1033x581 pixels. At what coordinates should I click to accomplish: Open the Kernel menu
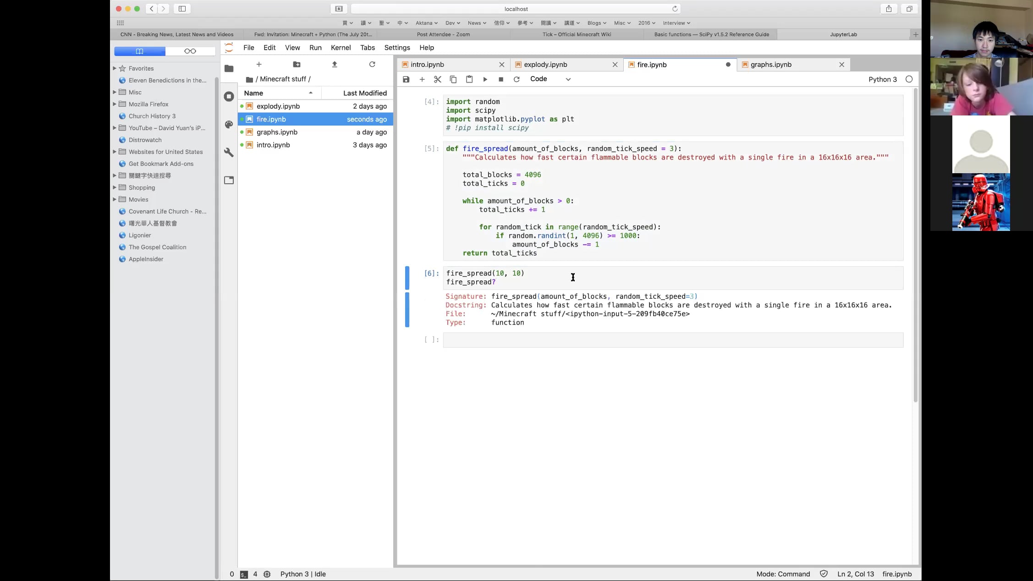(341, 48)
